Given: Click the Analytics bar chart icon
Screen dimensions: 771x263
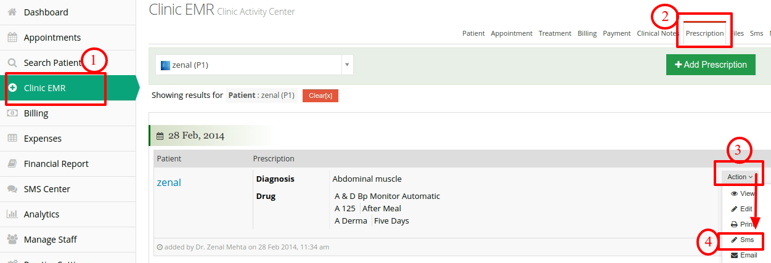Looking at the screenshot, I should coord(12,214).
